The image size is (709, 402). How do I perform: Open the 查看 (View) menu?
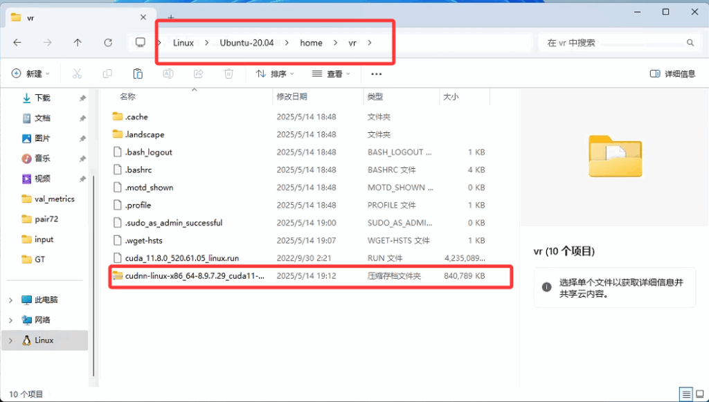point(331,74)
